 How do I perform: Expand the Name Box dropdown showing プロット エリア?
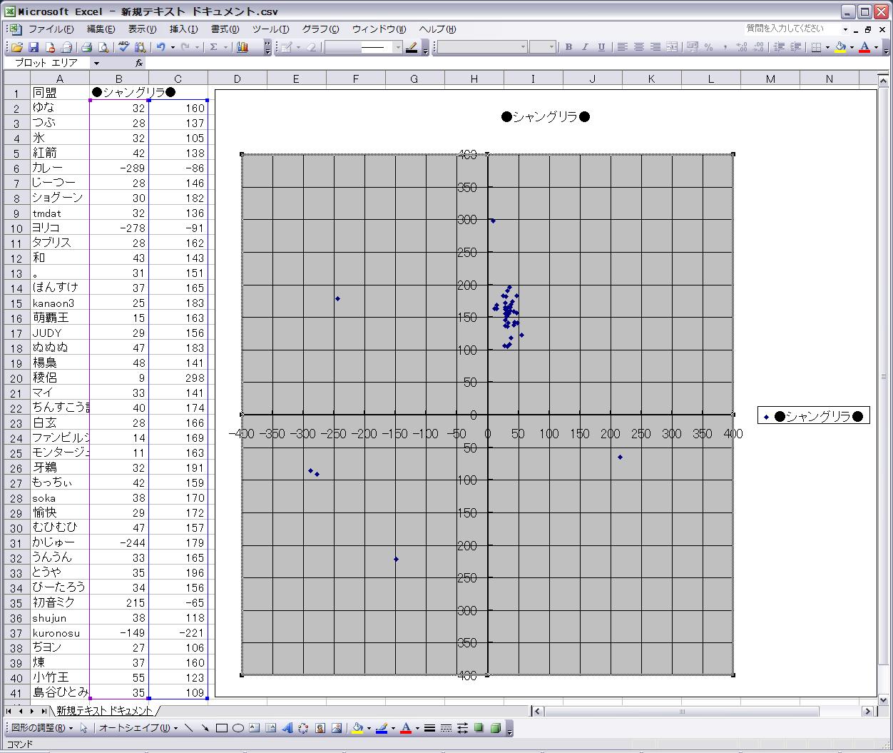[x=96, y=63]
